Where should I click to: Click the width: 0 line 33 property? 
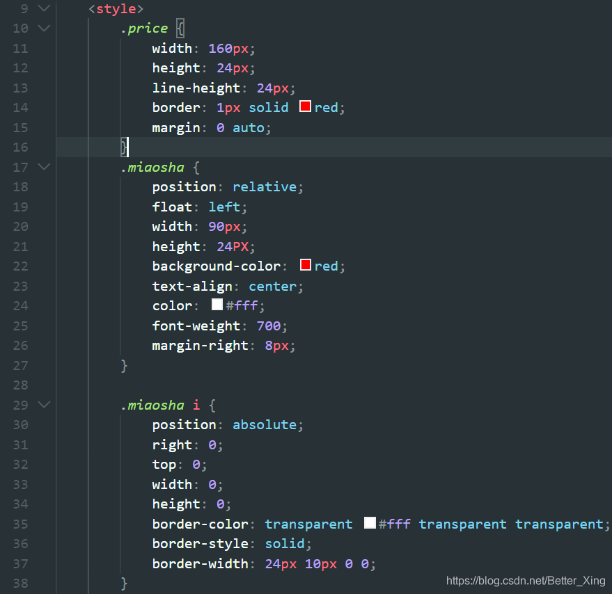click(172, 485)
